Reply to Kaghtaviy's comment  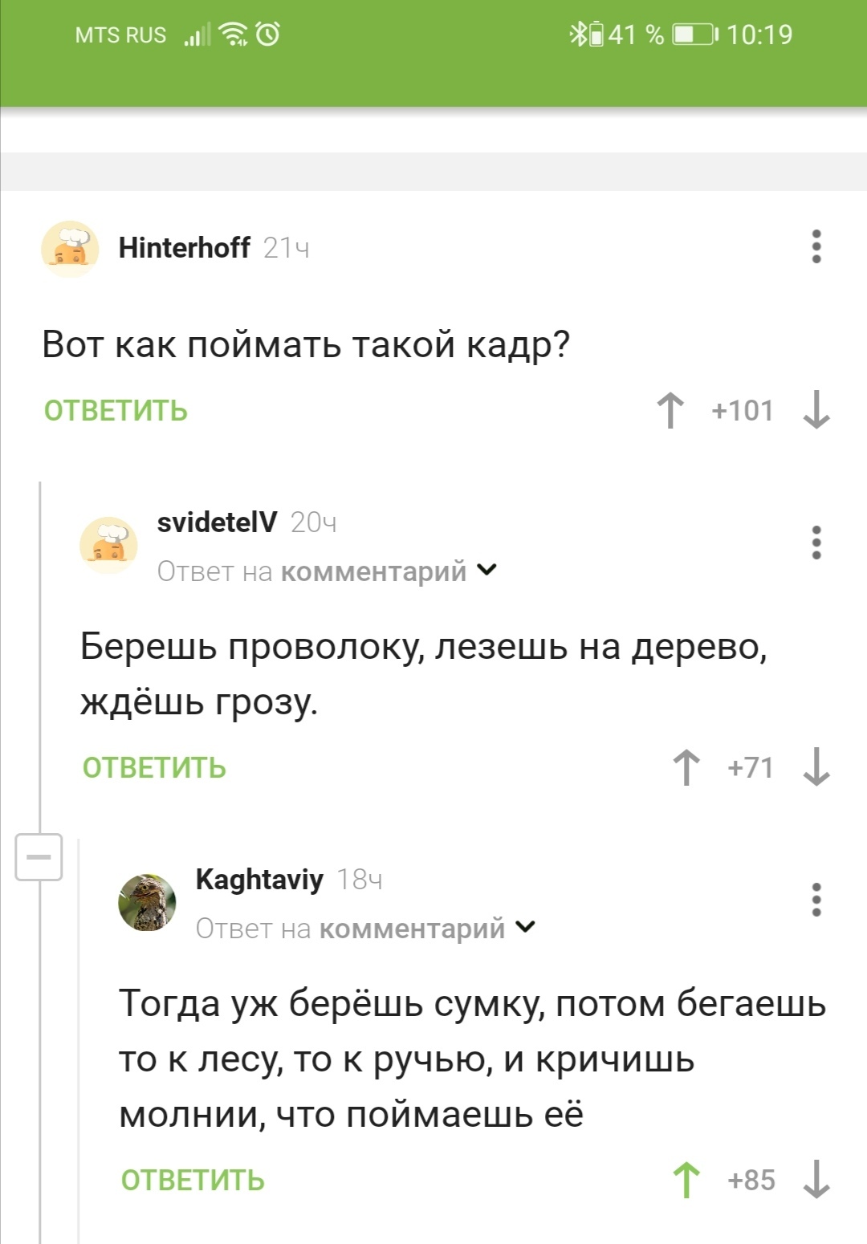click(193, 1181)
